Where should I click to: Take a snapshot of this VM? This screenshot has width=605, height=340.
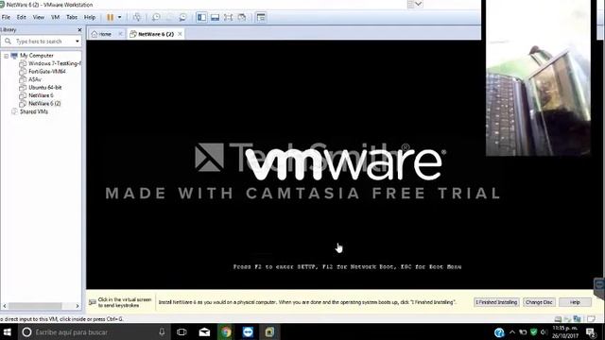pos(156,17)
